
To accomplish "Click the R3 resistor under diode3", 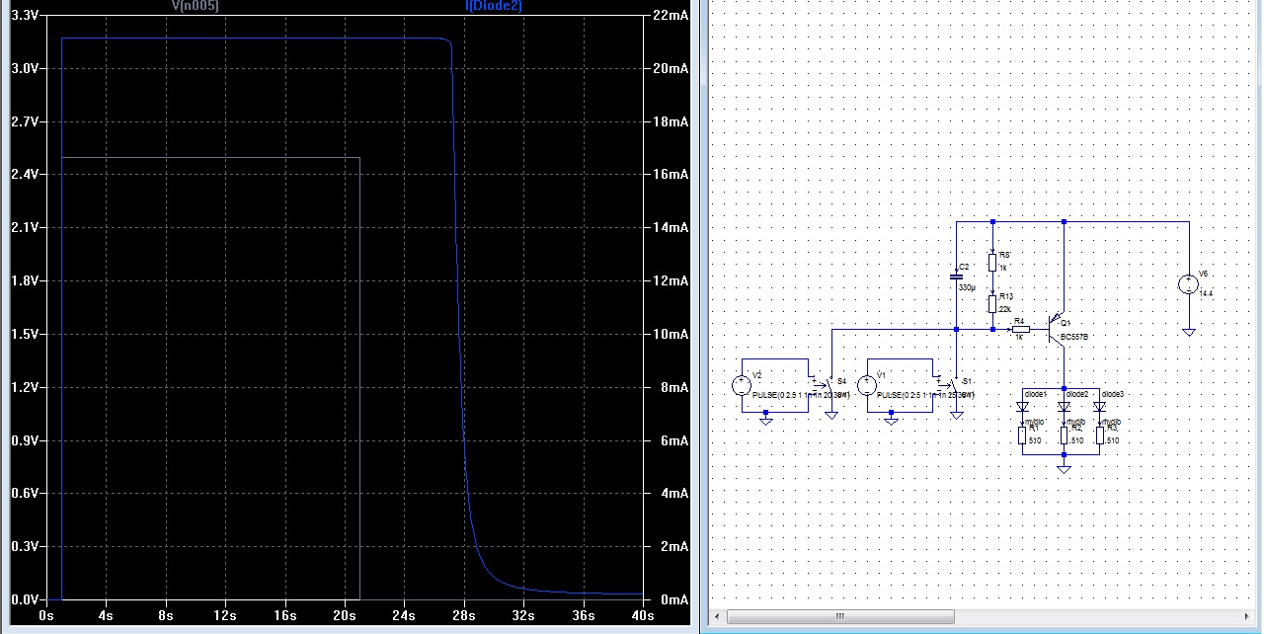I will (x=1099, y=436).
